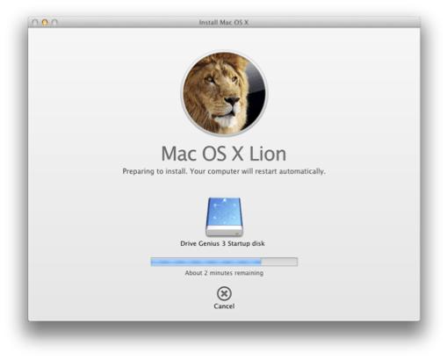Click the blue installation progress bar
This screenshot has width=447, height=360.
coord(224,262)
